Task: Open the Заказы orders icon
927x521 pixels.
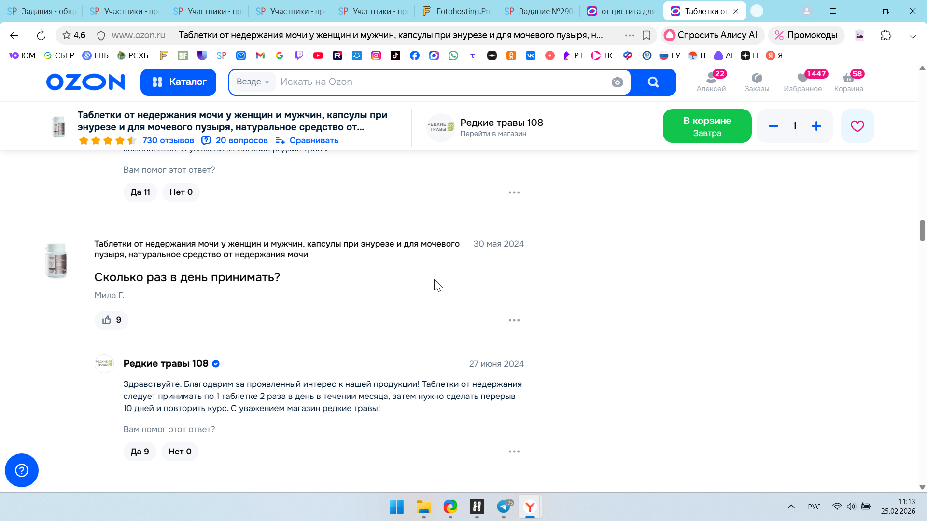Action: (757, 82)
